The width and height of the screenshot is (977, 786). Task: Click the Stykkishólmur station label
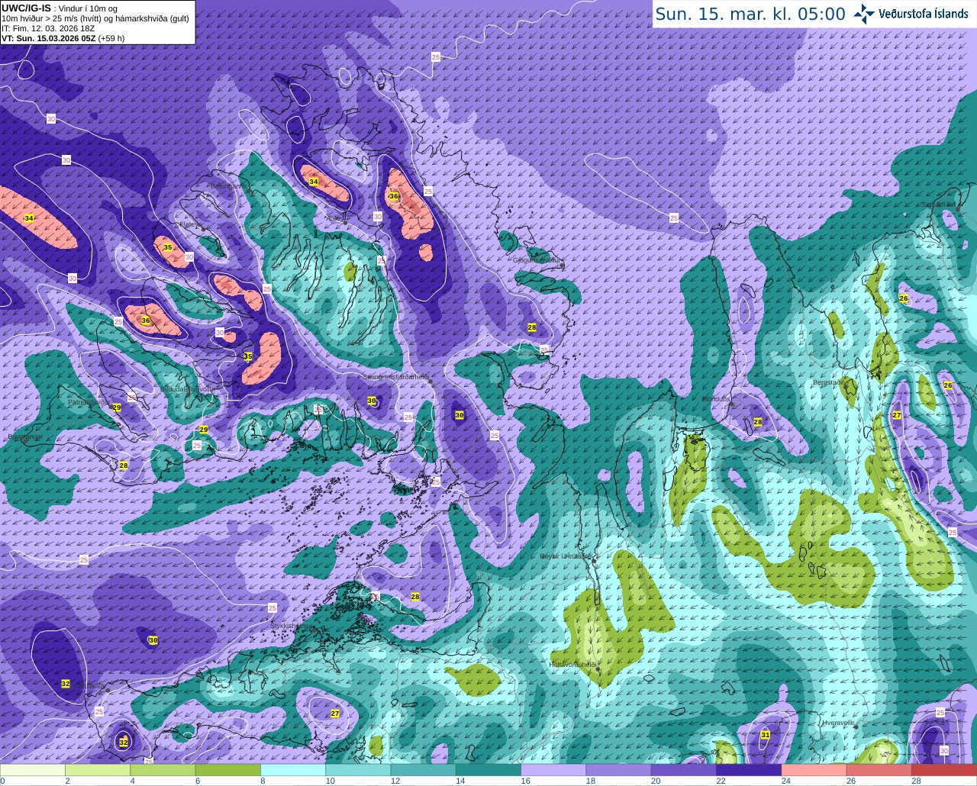pos(293,625)
